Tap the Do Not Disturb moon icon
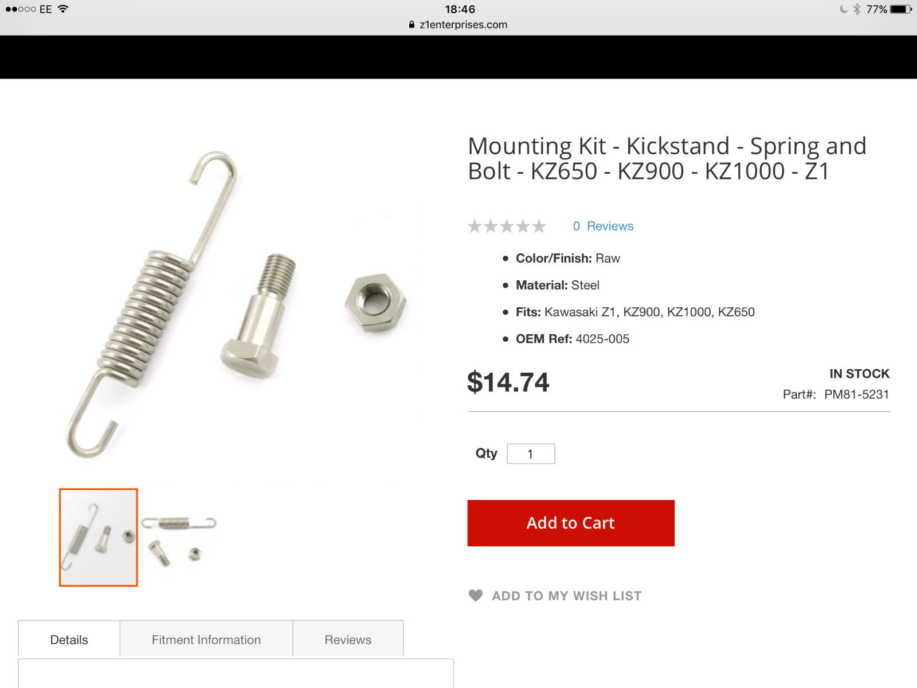917x688 pixels. coord(844,9)
